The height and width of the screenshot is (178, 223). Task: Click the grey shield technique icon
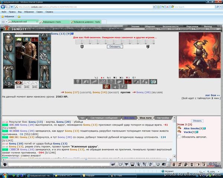[x=111, y=82]
